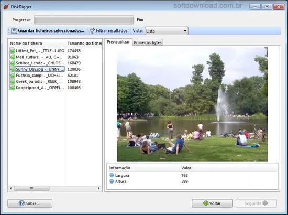
Task: Open the Vista Lista dropdown
Action: coord(167,31)
